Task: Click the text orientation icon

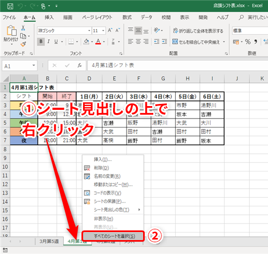Action: pyautogui.click(x=157, y=31)
